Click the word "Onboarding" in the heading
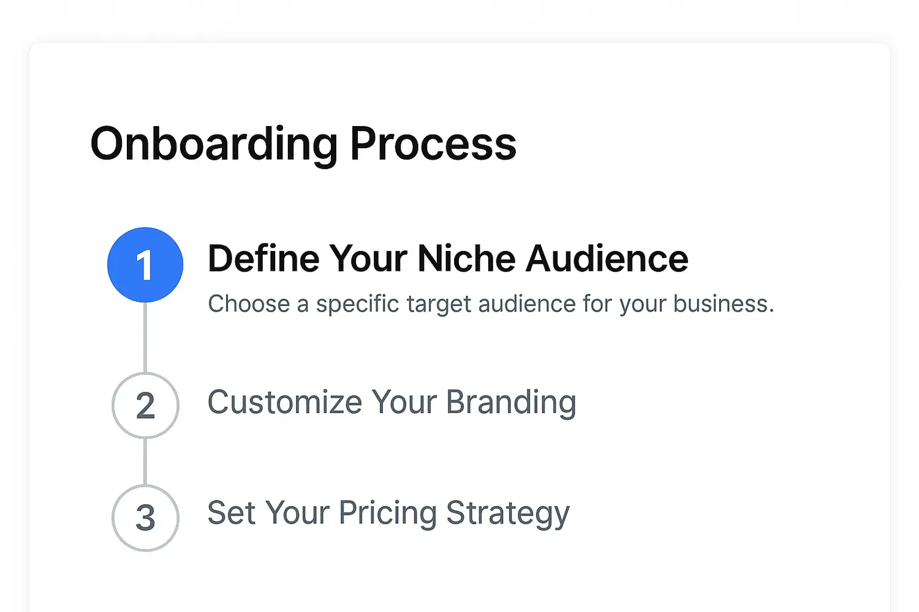The width and height of the screenshot is (919, 612). (214, 144)
